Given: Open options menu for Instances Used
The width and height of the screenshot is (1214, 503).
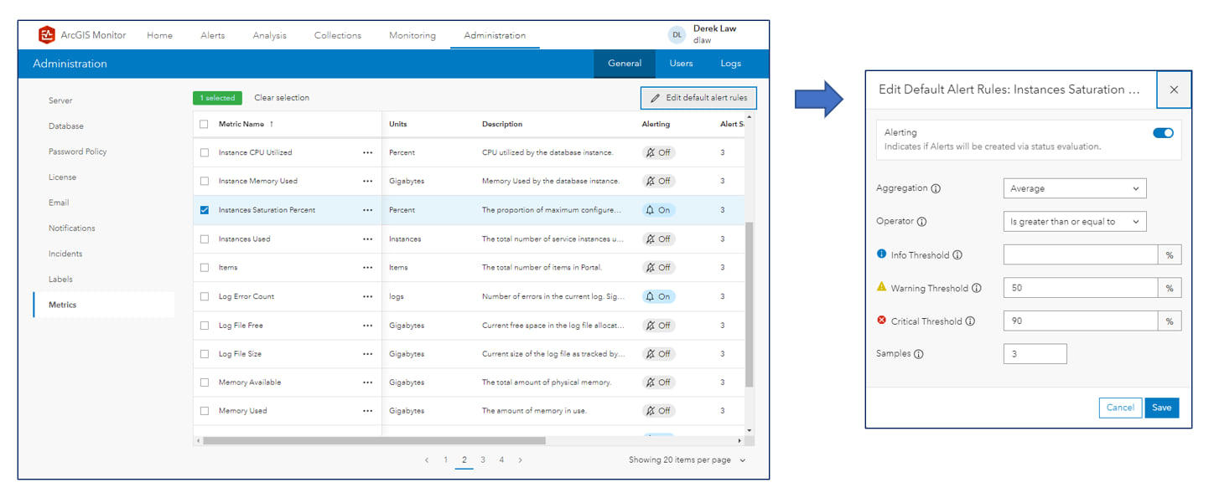Looking at the screenshot, I should coord(367,239).
